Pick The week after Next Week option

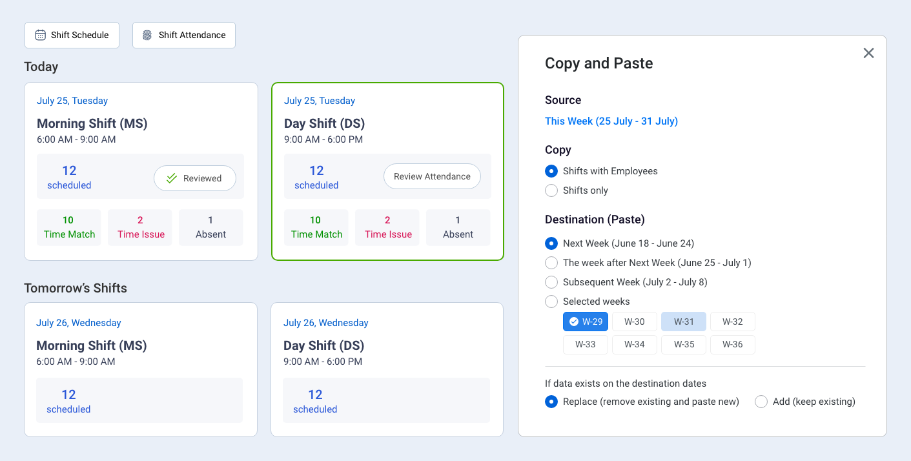pyautogui.click(x=551, y=263)
